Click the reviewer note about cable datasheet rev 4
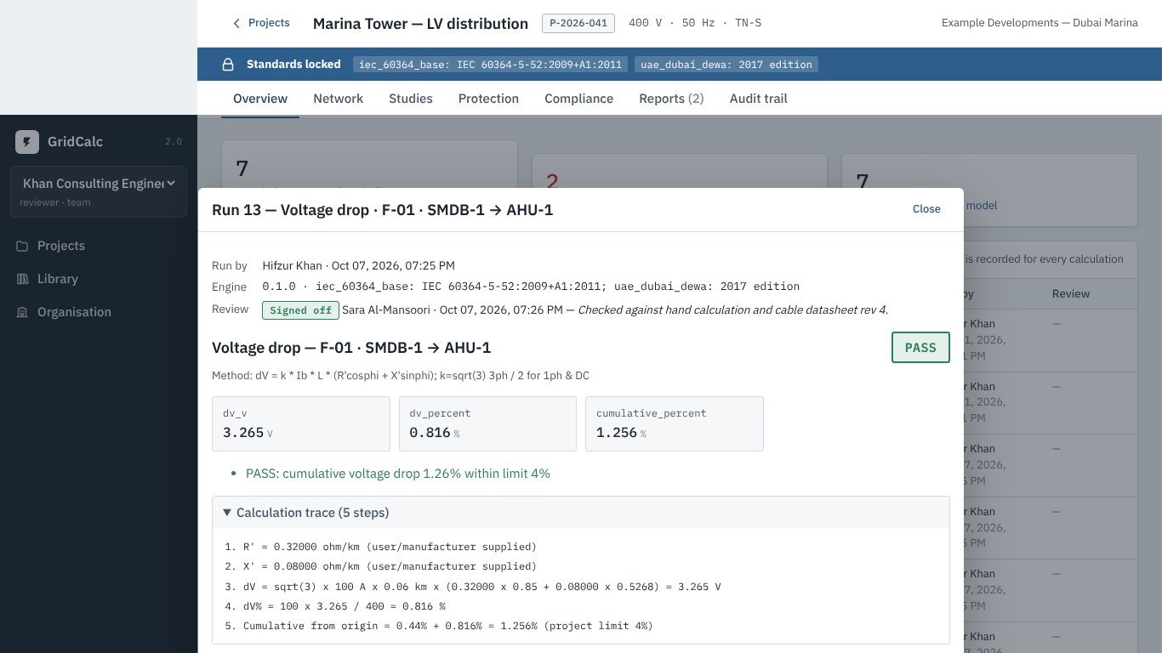Image resolution: width=1162 pixels, height=653 pixels. pos(733,310)
